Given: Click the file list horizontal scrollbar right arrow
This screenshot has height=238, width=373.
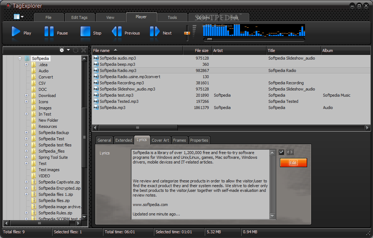Looking at the screenshot, I should (367, 128).
